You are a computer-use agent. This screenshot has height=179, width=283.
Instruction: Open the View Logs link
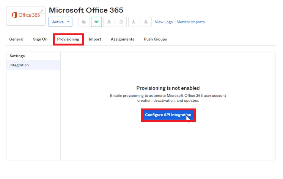[x=164, y=22]
